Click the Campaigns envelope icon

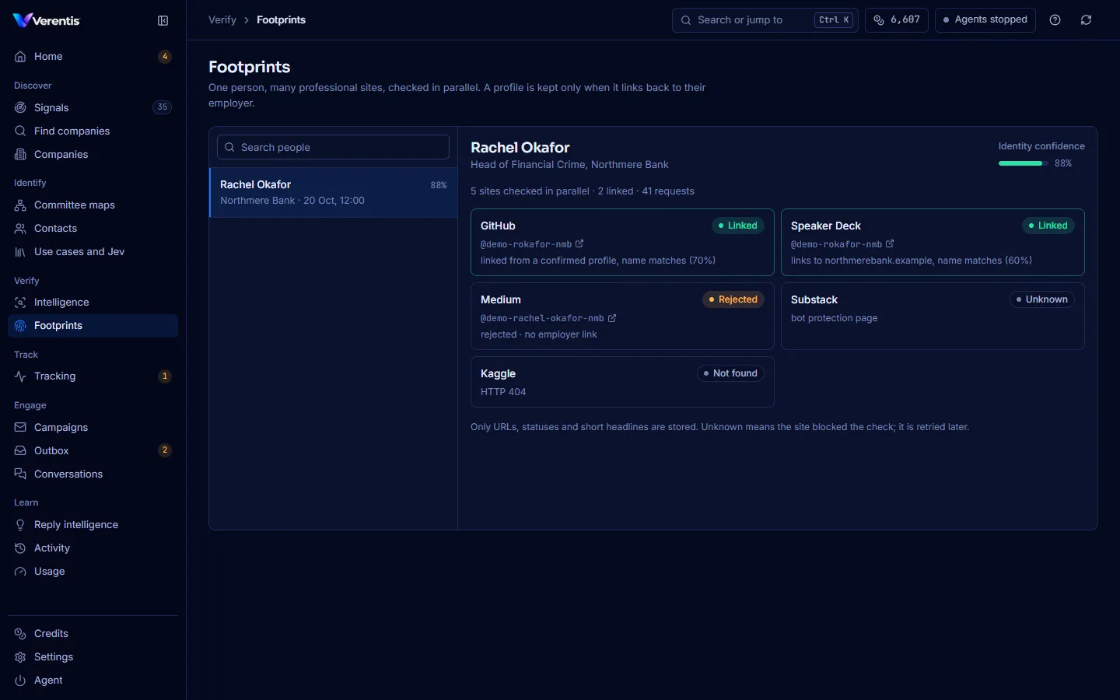coord(20,428)
